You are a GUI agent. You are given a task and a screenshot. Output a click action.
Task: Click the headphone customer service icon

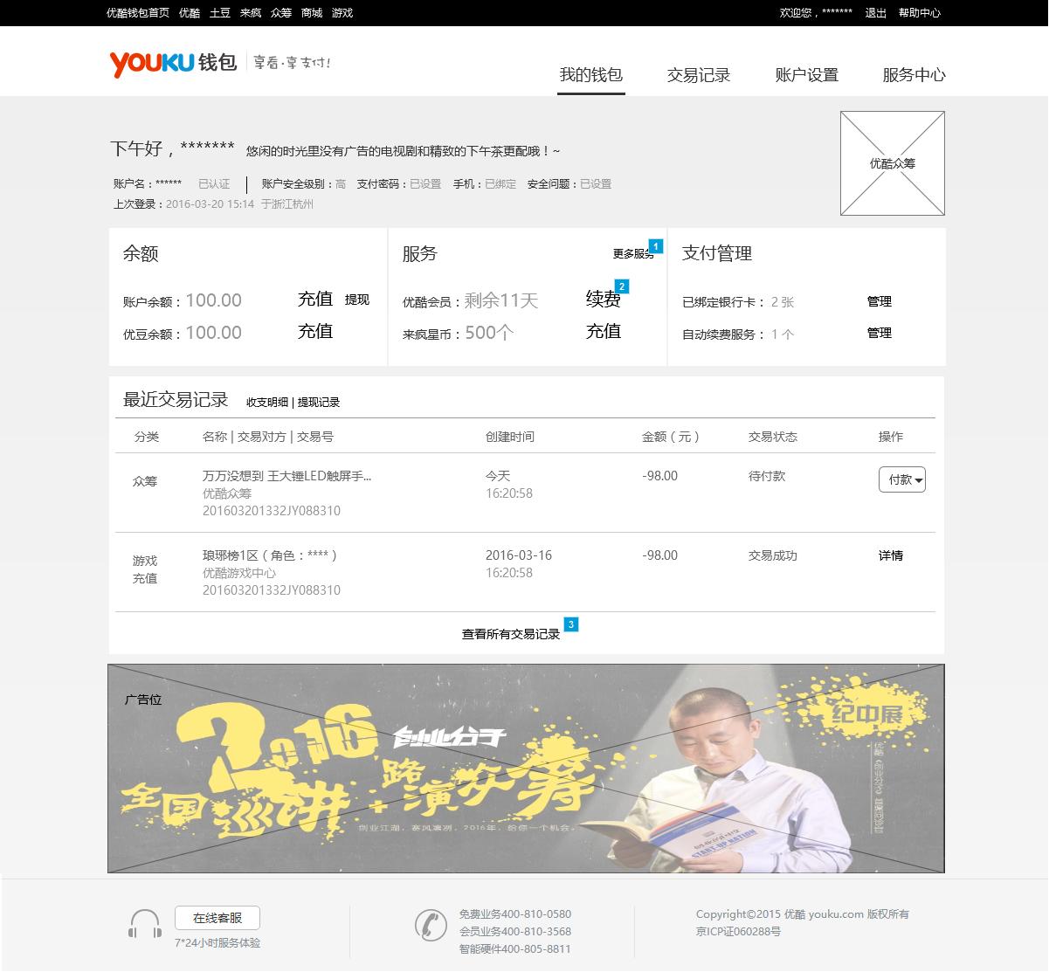click(x=145, y=924)
